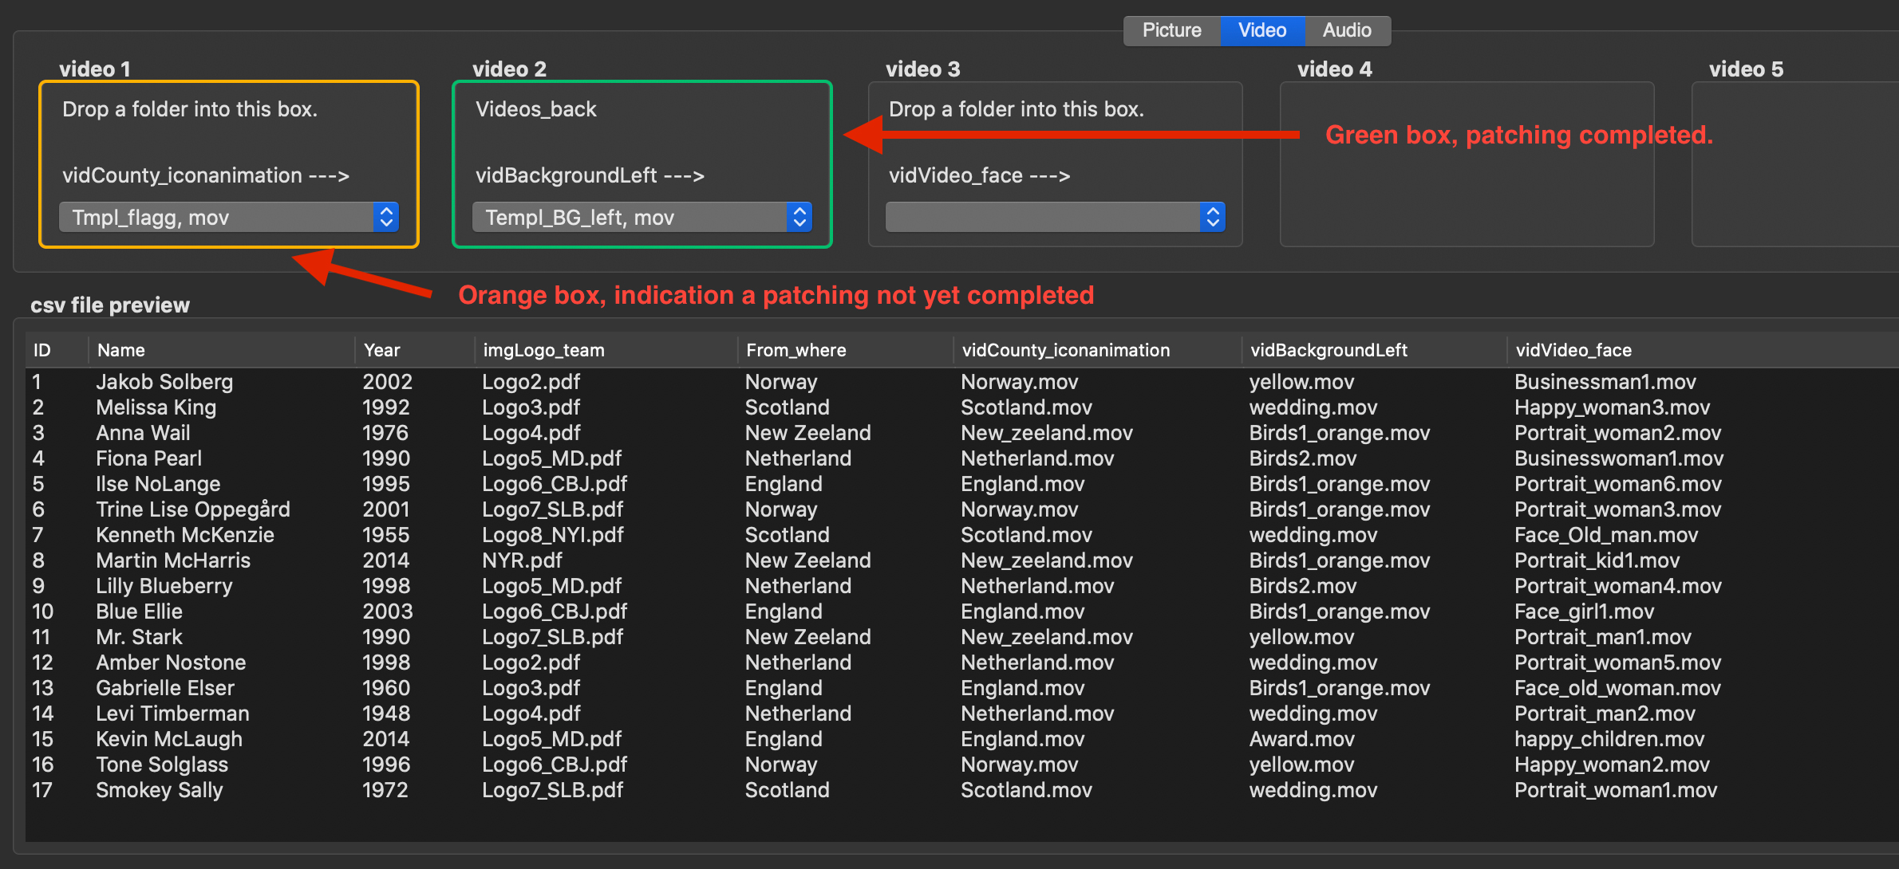Select Tone Solglass name cell
Image resolution: width=1899 pixels, height=869 pixels.
(162, 765)
